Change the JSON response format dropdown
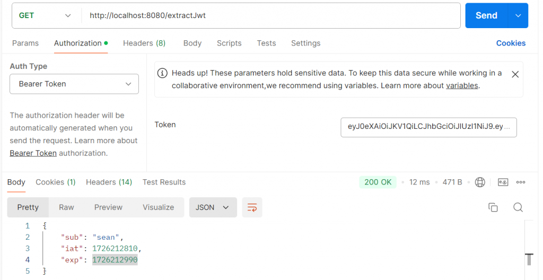Screen dimensions: 543x280 213,207
